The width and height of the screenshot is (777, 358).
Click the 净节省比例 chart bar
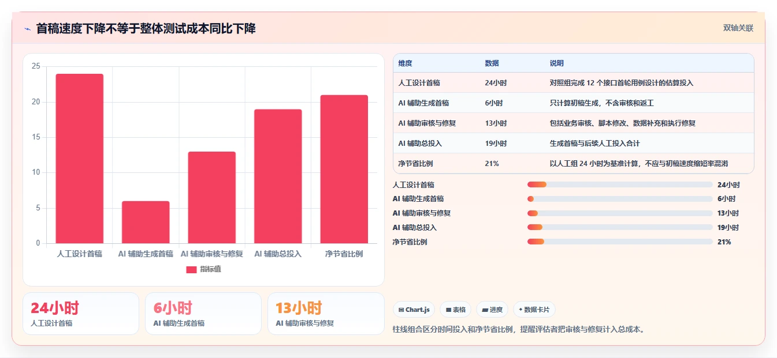[344, 169]
